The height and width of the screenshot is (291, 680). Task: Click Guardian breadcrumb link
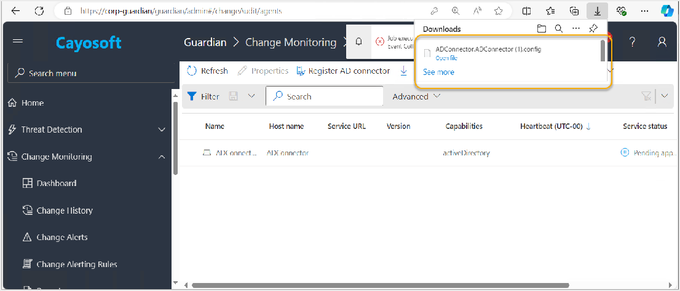205,42
